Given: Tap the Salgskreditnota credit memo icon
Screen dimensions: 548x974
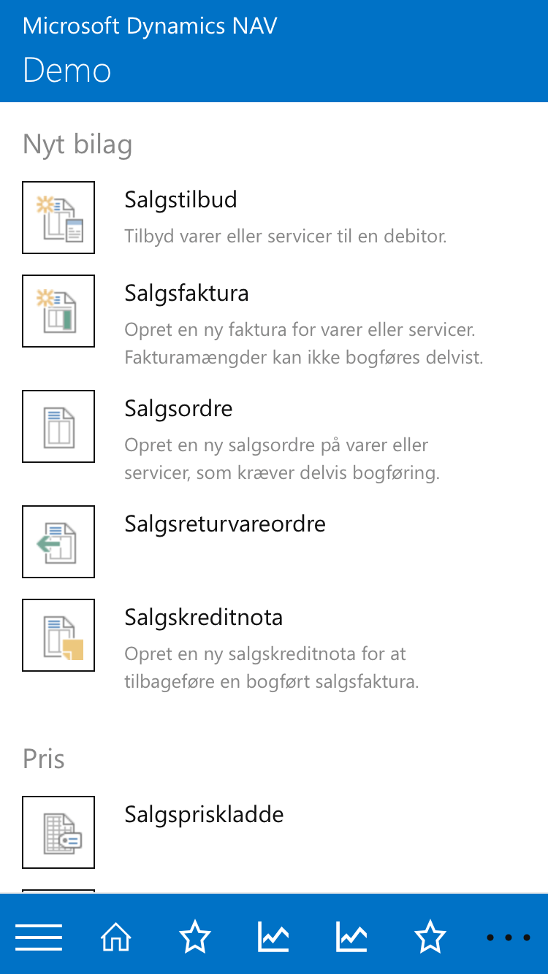Looking at the screenshot, I should [x=58, y=635].
